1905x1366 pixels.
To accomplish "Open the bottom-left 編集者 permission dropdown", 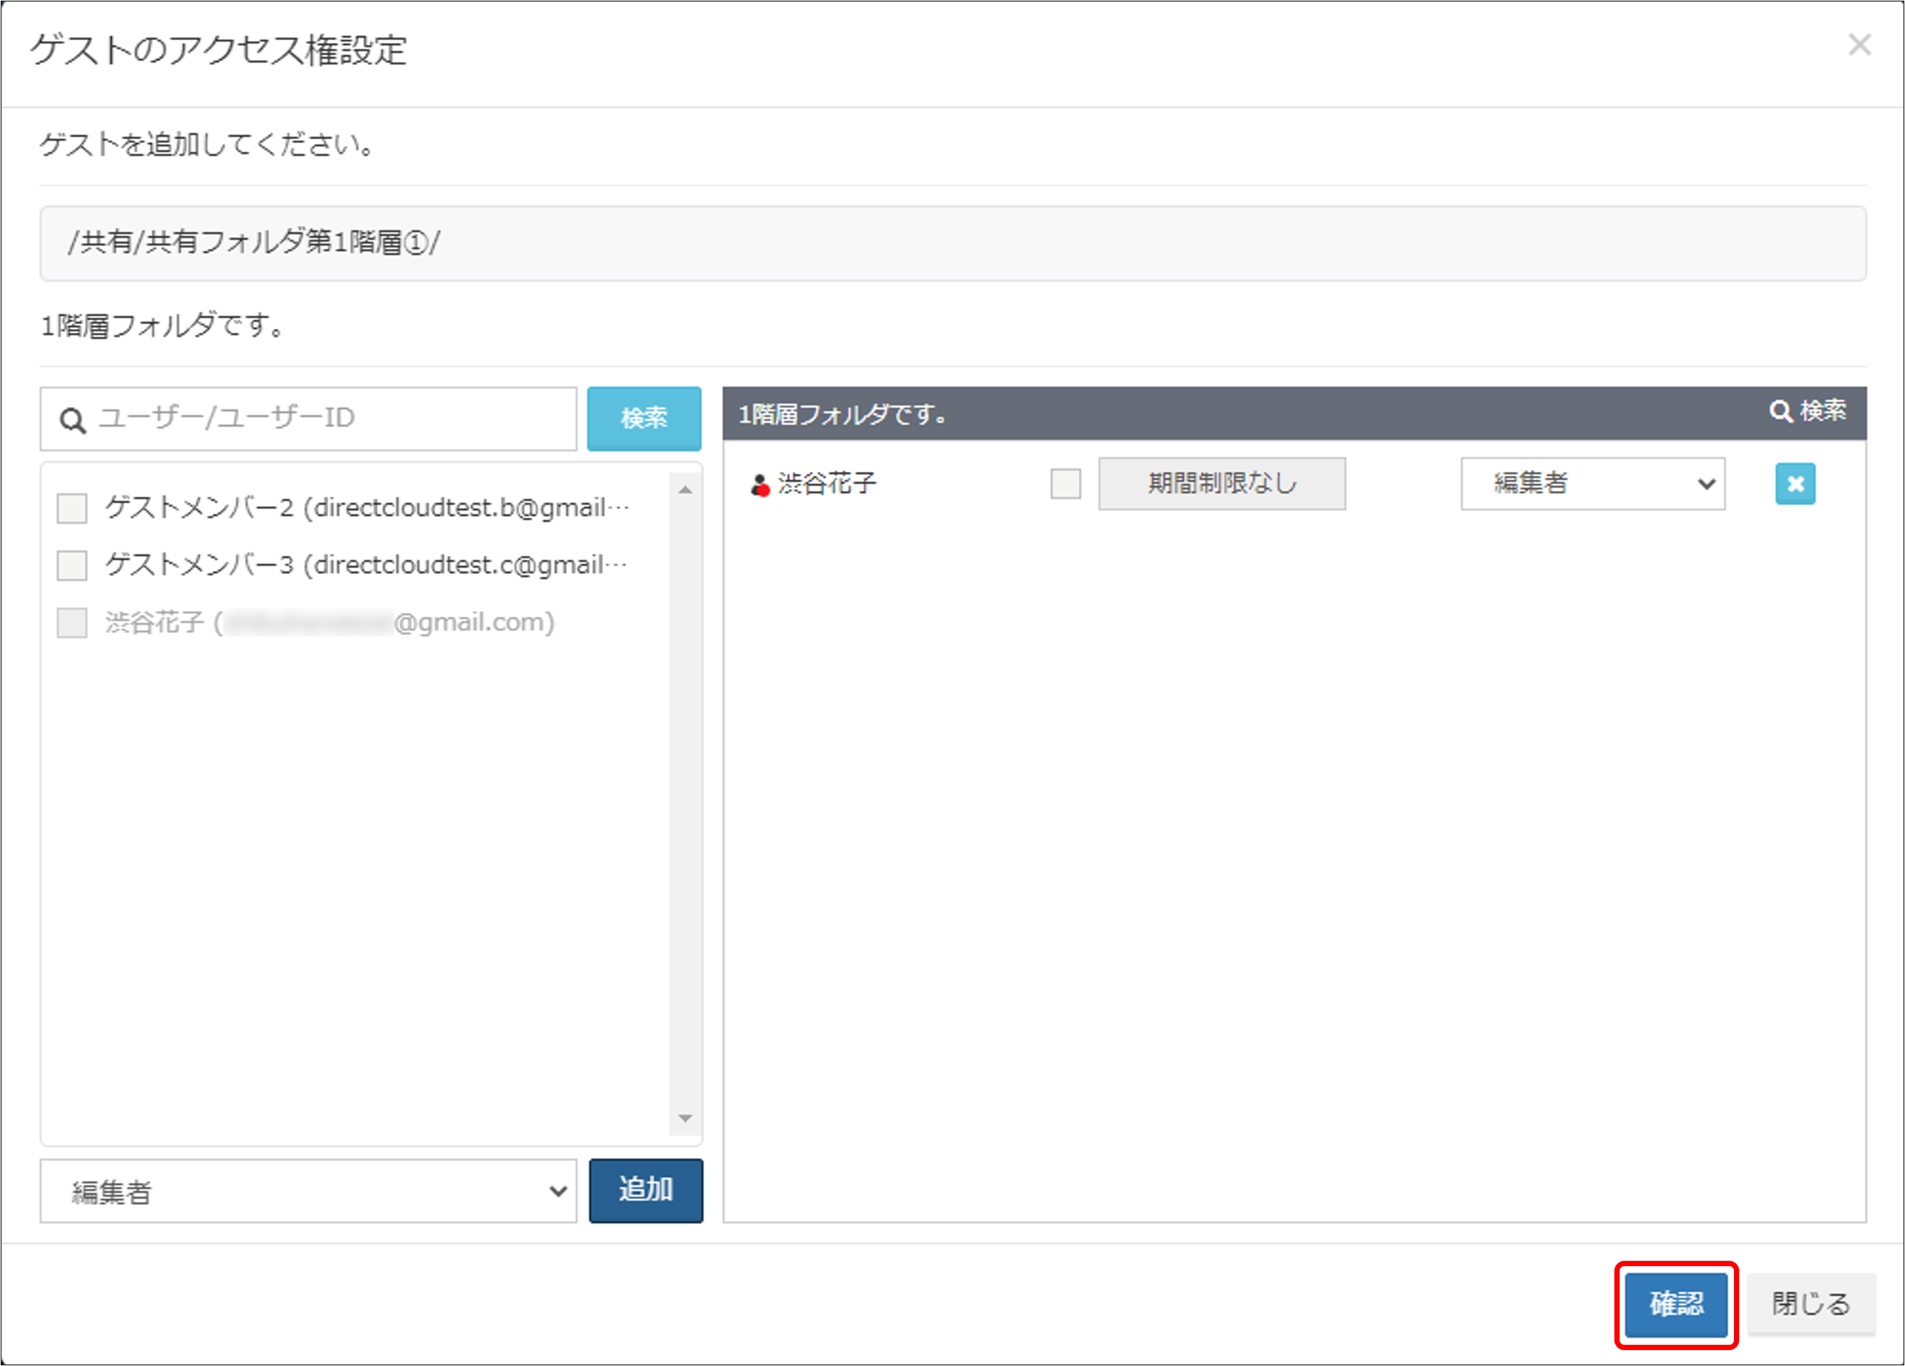I will click(x=308, y=1191).
